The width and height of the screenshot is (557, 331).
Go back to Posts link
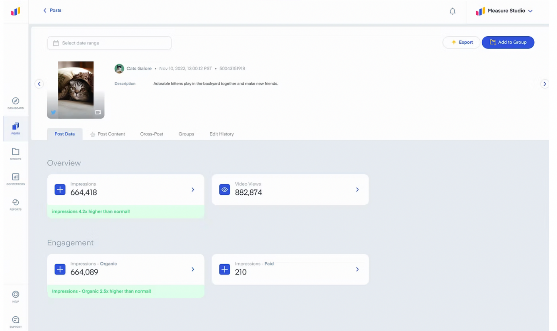pos(52,10)
